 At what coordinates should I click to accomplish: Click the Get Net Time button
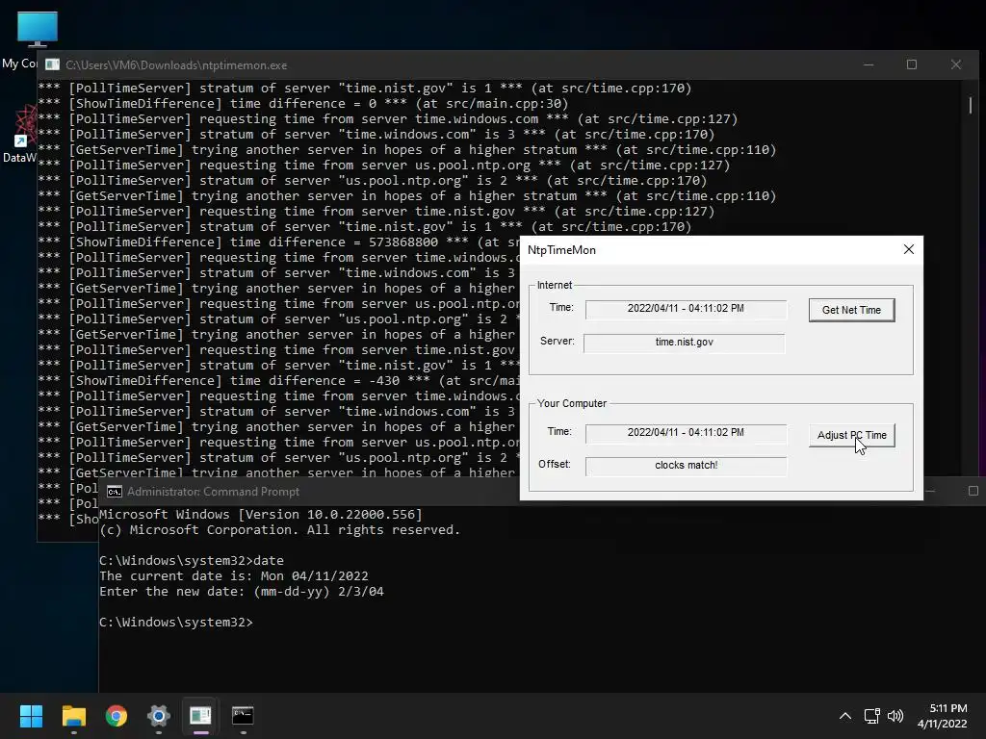851,310
